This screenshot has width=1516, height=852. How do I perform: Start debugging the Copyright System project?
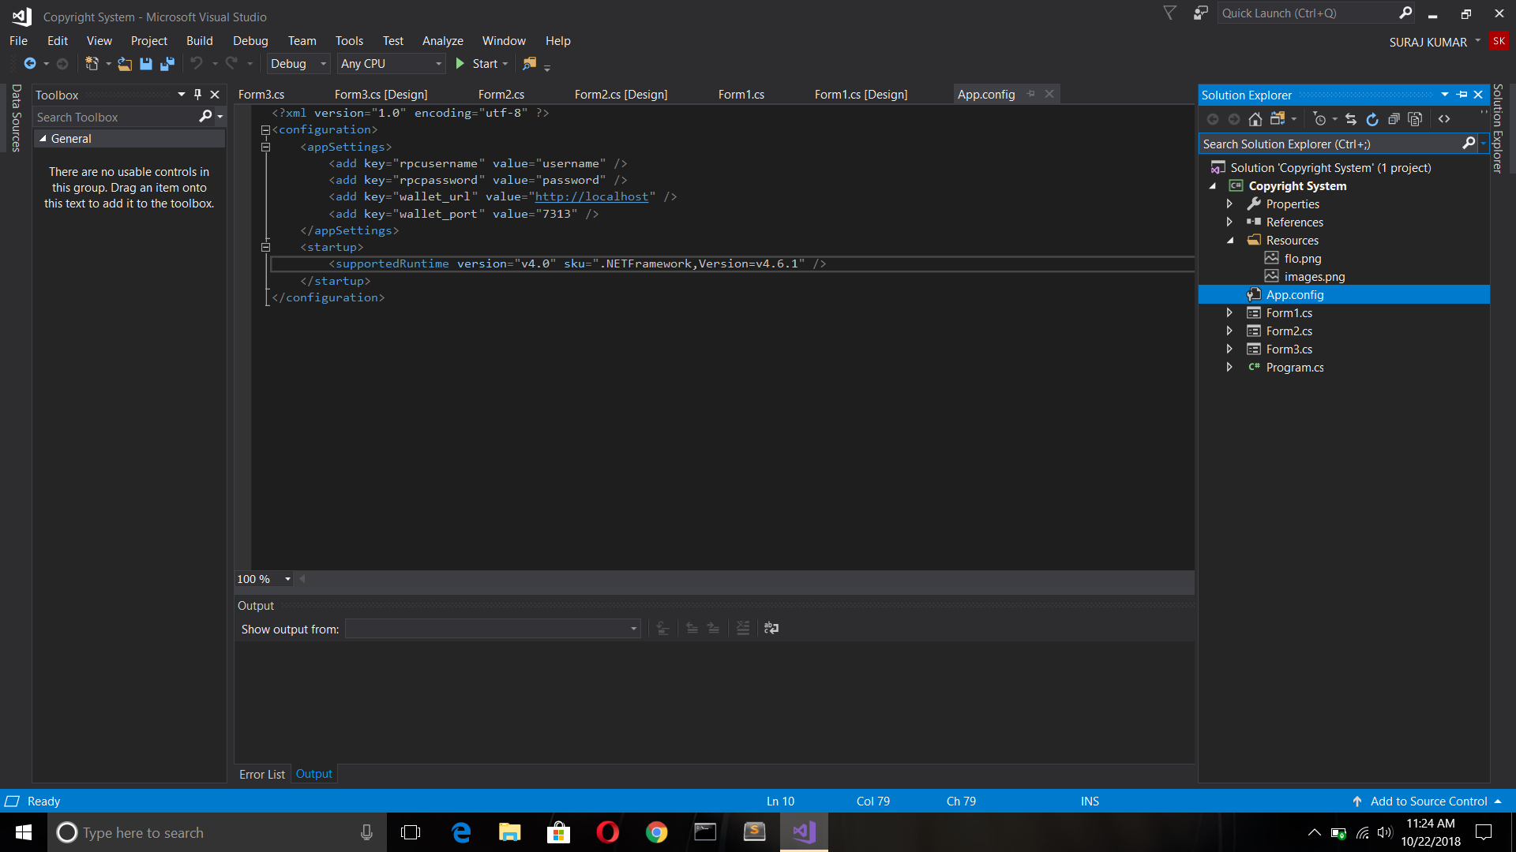[x=482, y=64]
